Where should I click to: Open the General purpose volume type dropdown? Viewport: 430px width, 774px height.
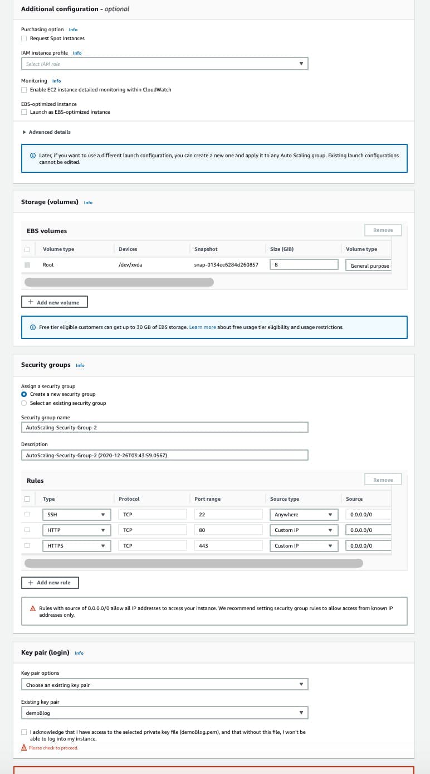(369, 265)
